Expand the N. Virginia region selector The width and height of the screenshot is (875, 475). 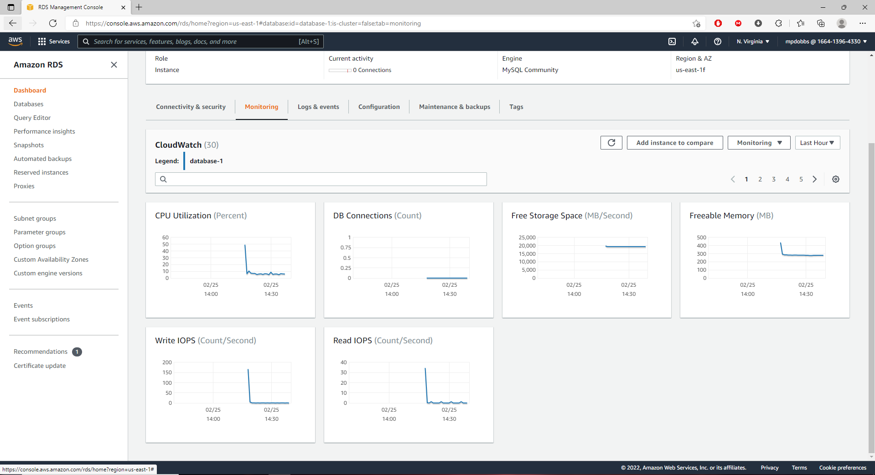click(753, 41)
